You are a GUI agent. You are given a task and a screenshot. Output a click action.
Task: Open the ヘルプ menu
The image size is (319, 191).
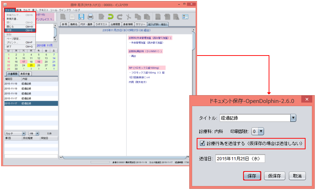point(76,10)
